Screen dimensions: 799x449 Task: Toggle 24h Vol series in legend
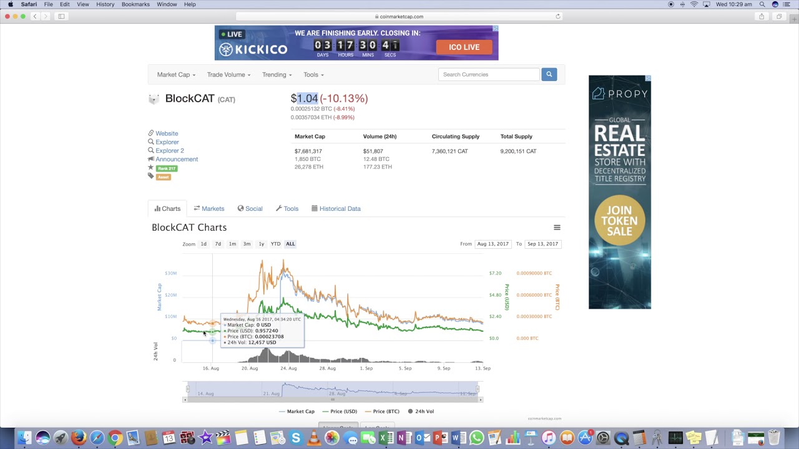(x=421, y=411)
